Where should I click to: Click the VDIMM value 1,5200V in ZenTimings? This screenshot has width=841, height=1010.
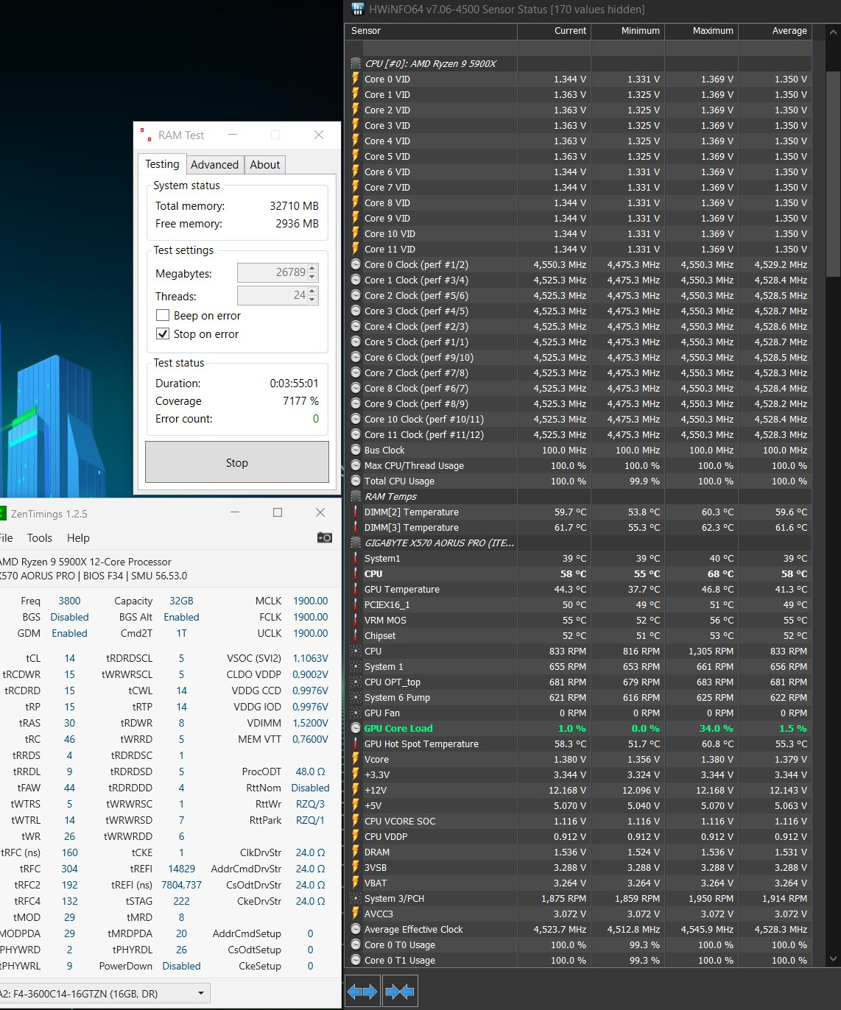[310, 723]
